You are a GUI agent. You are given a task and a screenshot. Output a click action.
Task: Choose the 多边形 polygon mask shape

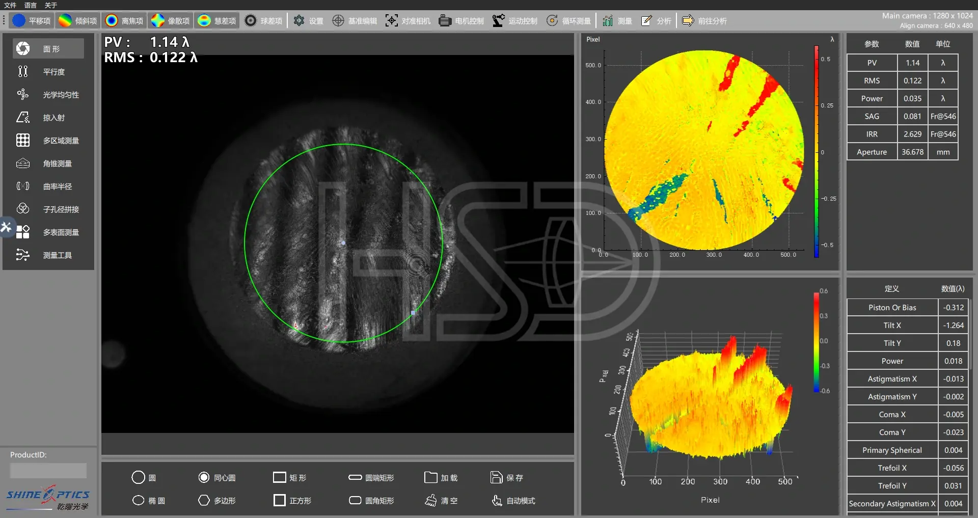[217, 501]
